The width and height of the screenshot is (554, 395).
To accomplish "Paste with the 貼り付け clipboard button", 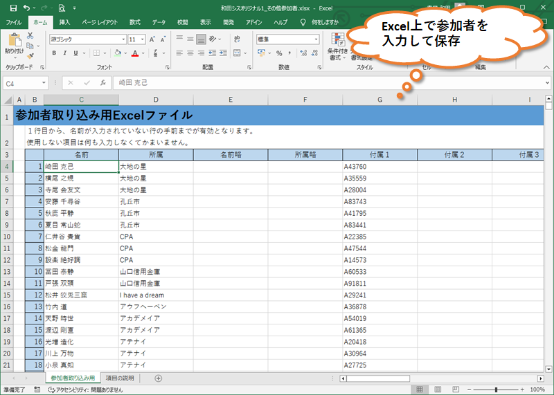I will (x=15, y=45).
